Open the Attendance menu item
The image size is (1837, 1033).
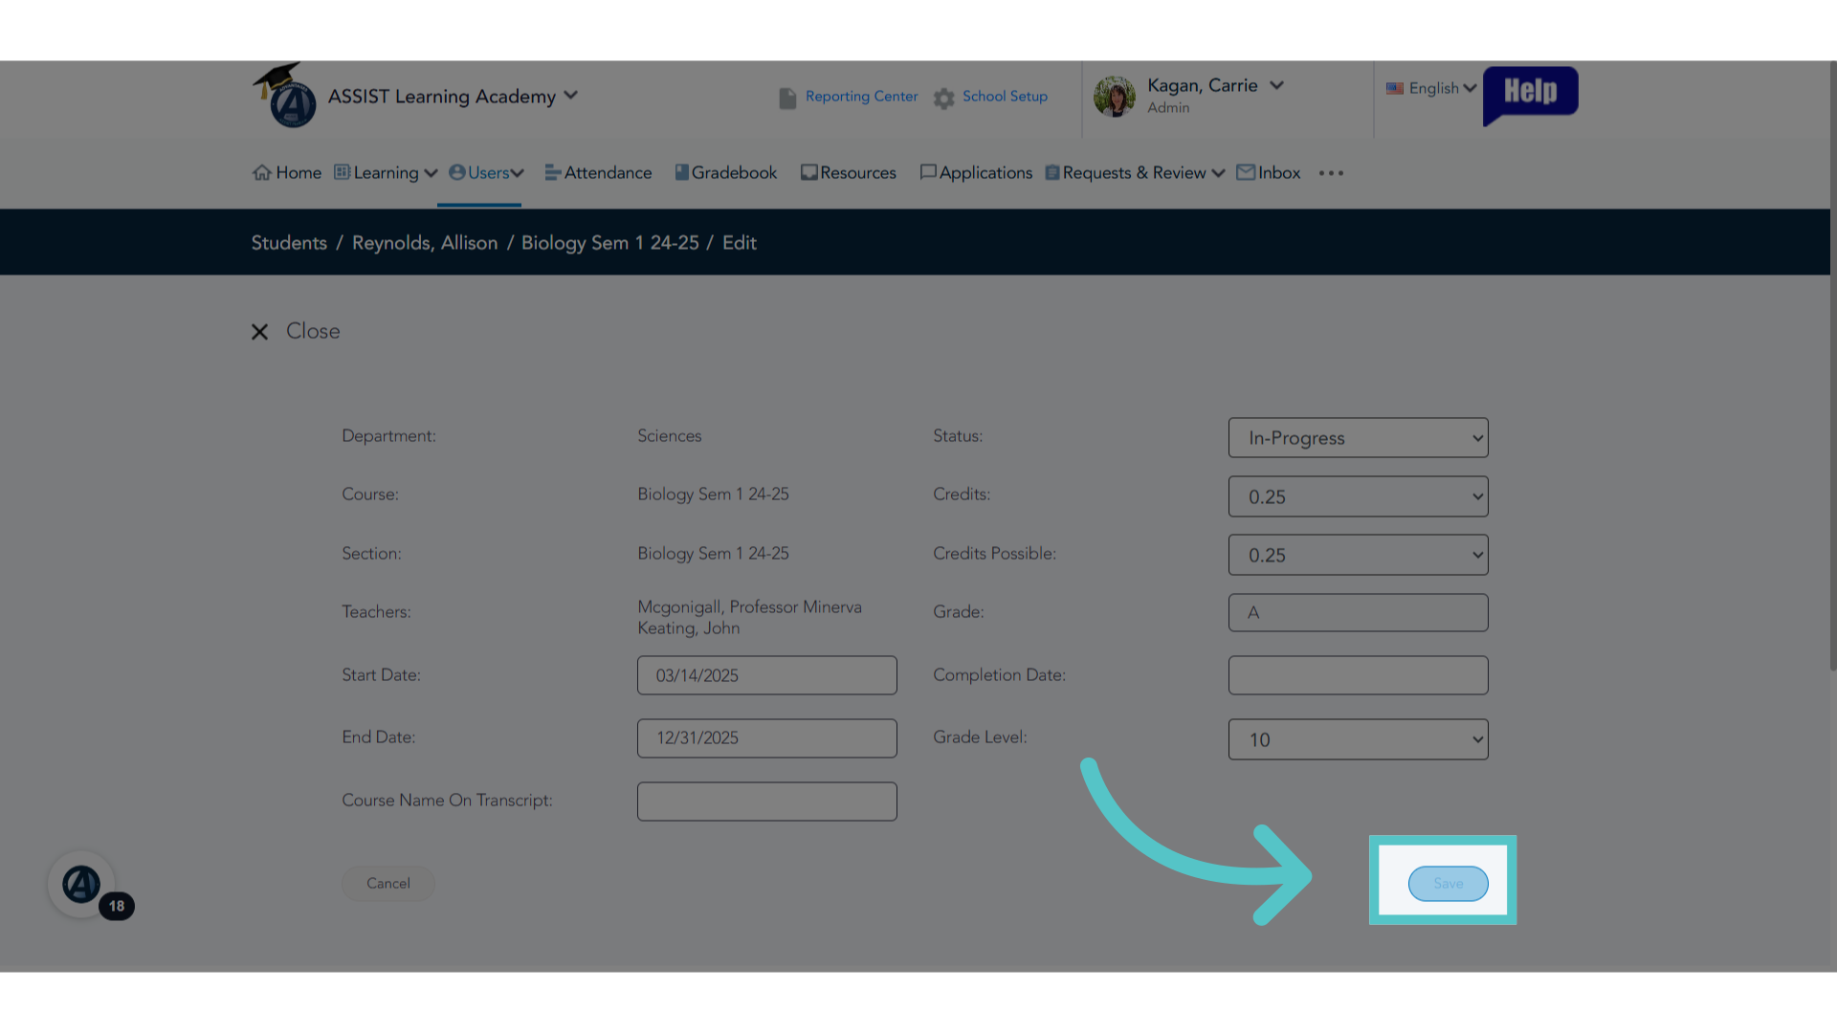[598, 173]
